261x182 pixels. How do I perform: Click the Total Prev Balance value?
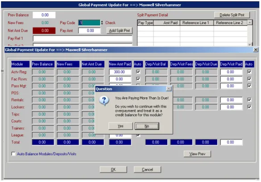43,142
